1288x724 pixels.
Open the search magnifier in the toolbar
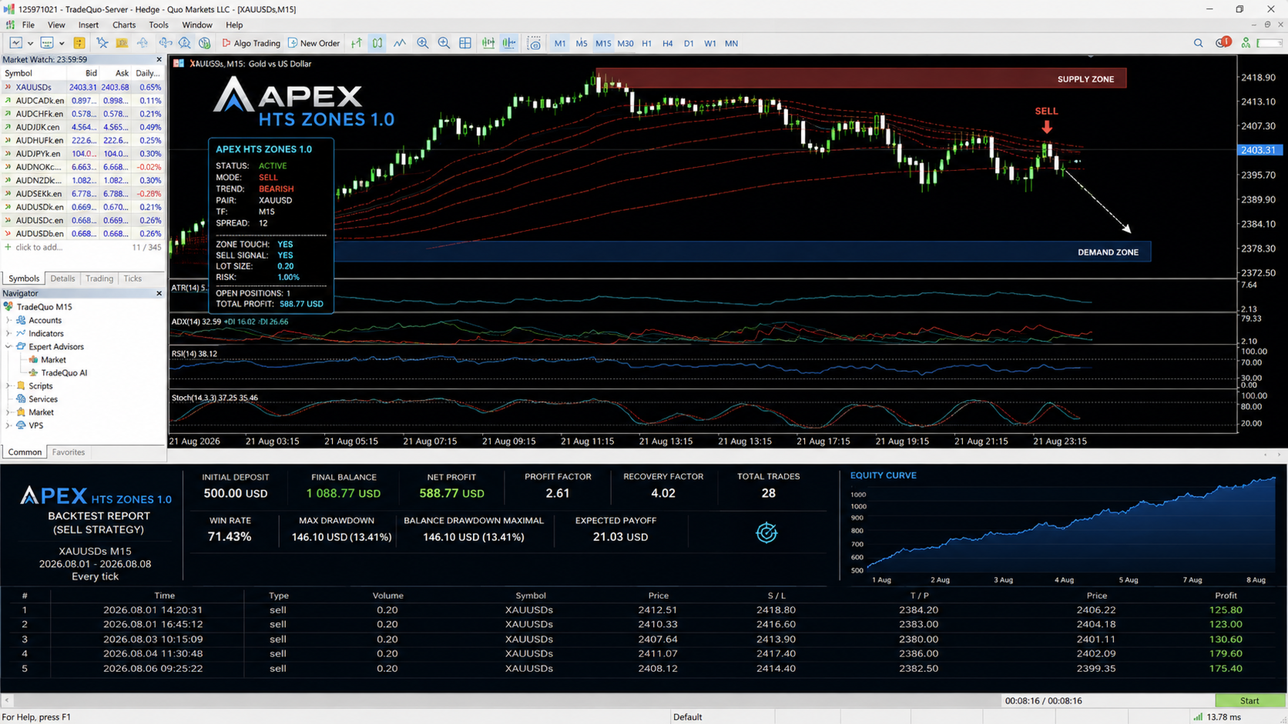[x=1198, y=43]
